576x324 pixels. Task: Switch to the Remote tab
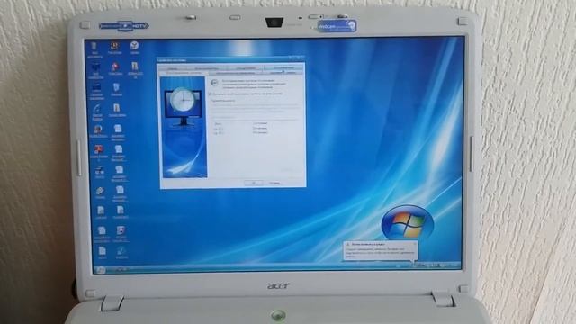point(283,73)
